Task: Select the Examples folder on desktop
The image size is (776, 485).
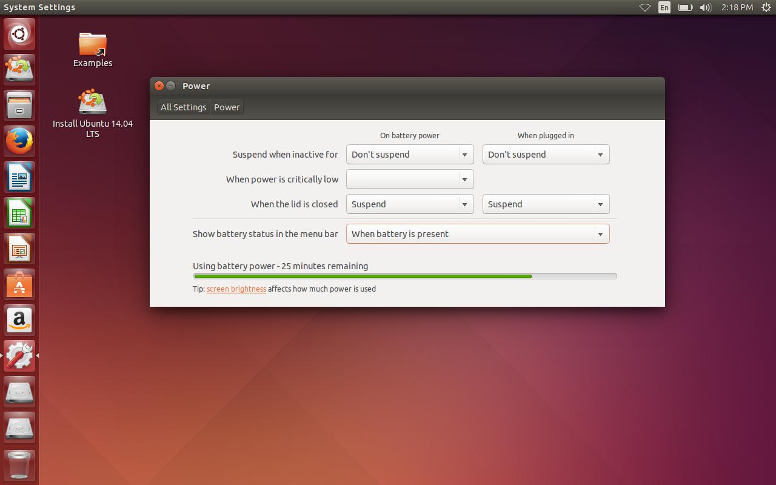Action: click(93, 50)
